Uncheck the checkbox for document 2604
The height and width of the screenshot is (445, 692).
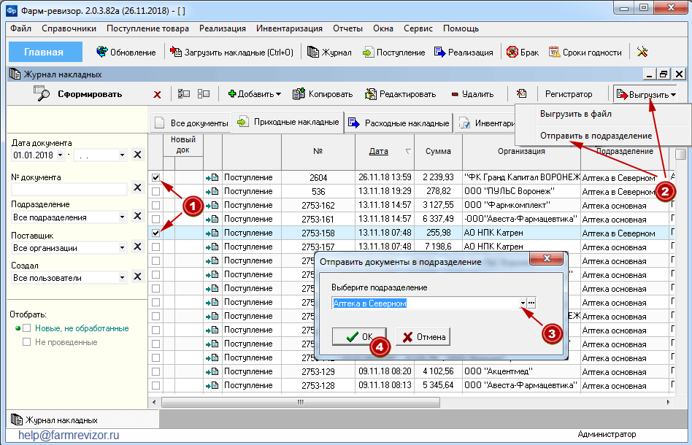coord(155,178)
